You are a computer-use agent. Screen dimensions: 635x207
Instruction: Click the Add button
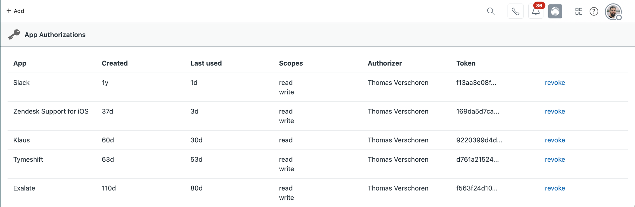tap(15, 11)
